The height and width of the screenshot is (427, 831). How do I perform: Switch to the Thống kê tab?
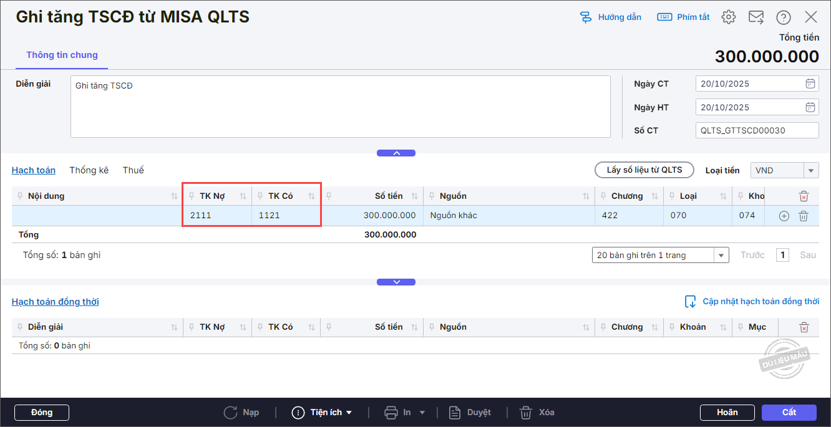89,170
